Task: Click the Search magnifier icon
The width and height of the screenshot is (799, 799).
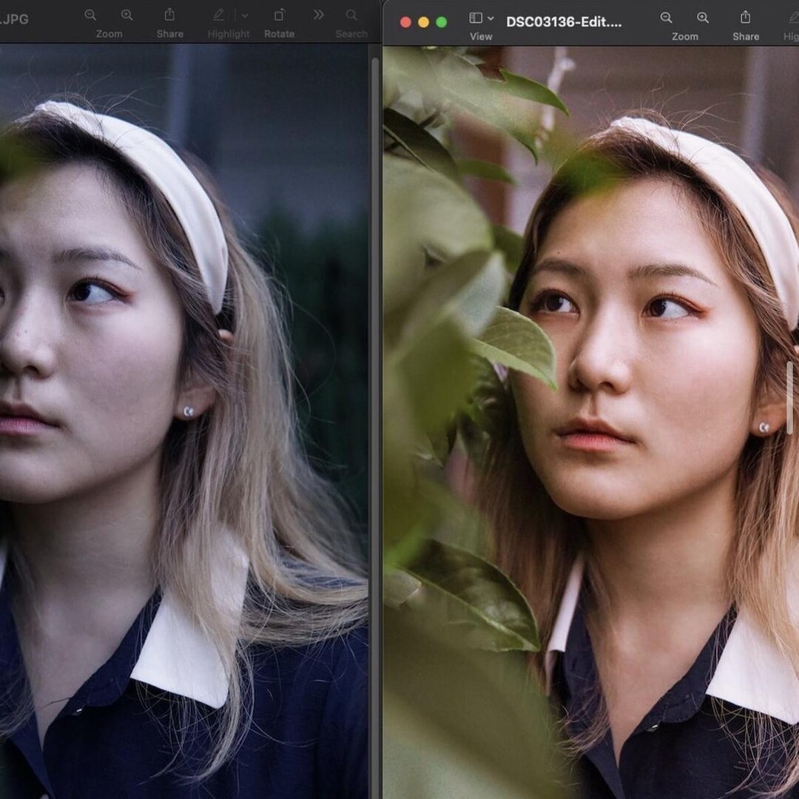Action: coord(351,13)
